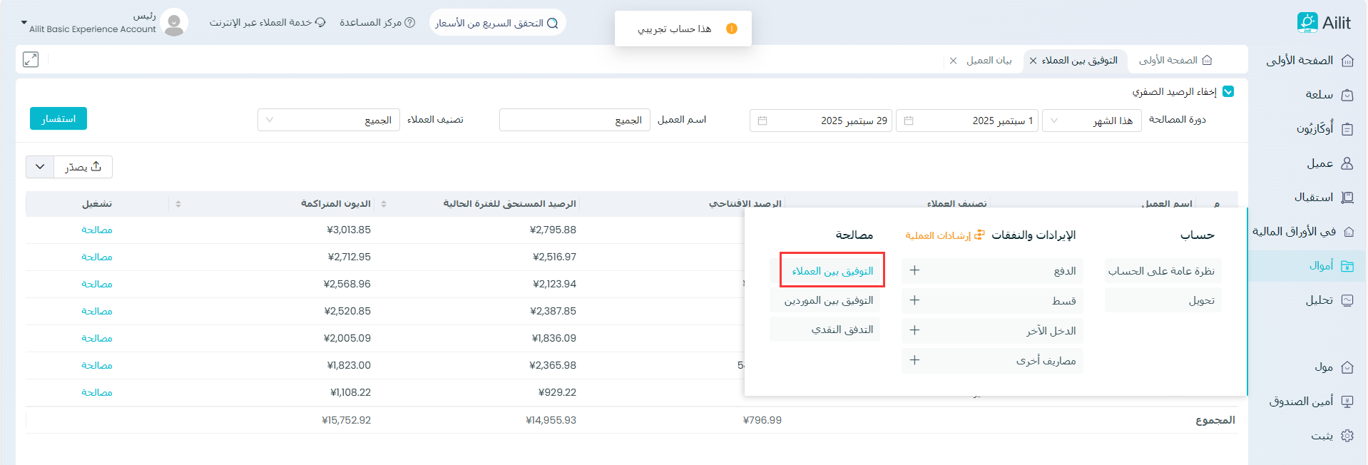Click the user avatar icon

pos(174,23)
